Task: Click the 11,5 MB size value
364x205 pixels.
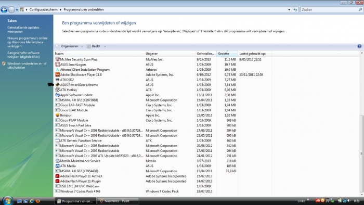Action: pos(230,59)
